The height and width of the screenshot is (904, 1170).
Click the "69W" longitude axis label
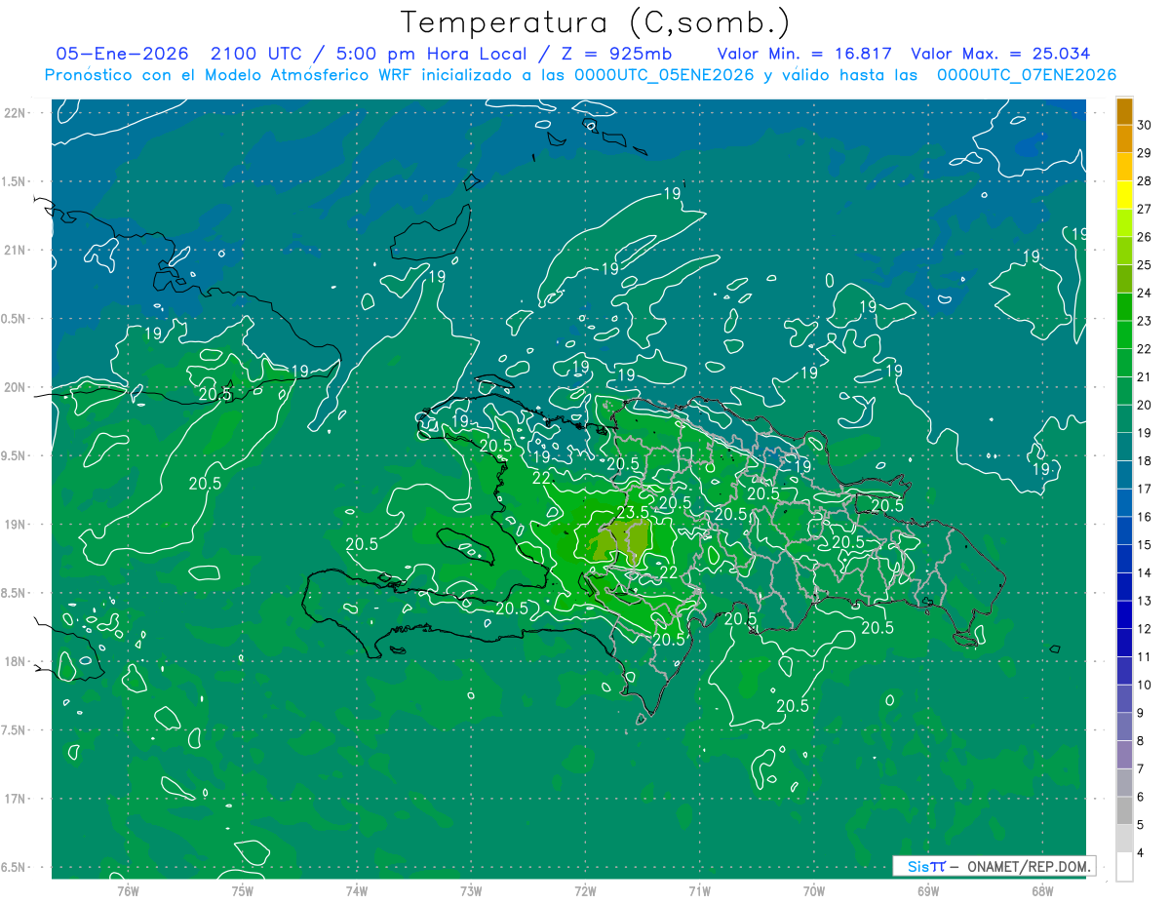927,890
